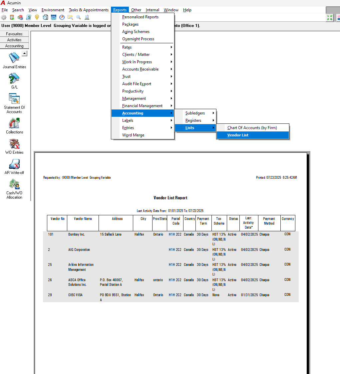Choose Chart Of Accounts (by Firm)

tap(253, 128)
